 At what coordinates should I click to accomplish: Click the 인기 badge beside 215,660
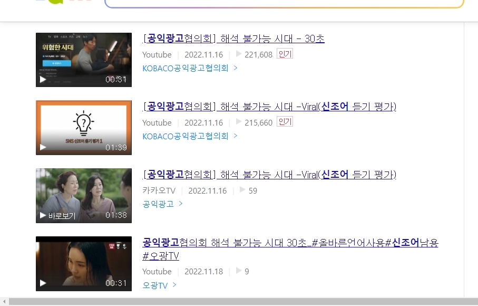(x=285, y=122)
